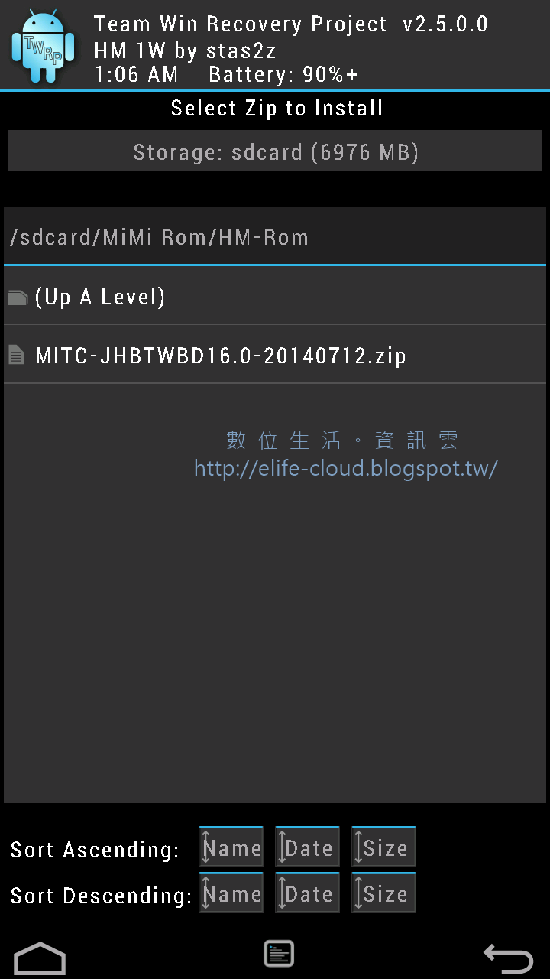The height and width of the screenshot is (979, 550).
Task: Sort ascending by Name
Action: [x=231, y=847]
